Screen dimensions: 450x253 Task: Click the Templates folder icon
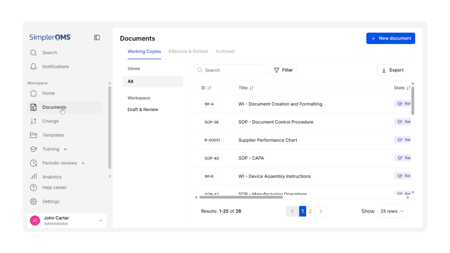click(x=33, y=135)
